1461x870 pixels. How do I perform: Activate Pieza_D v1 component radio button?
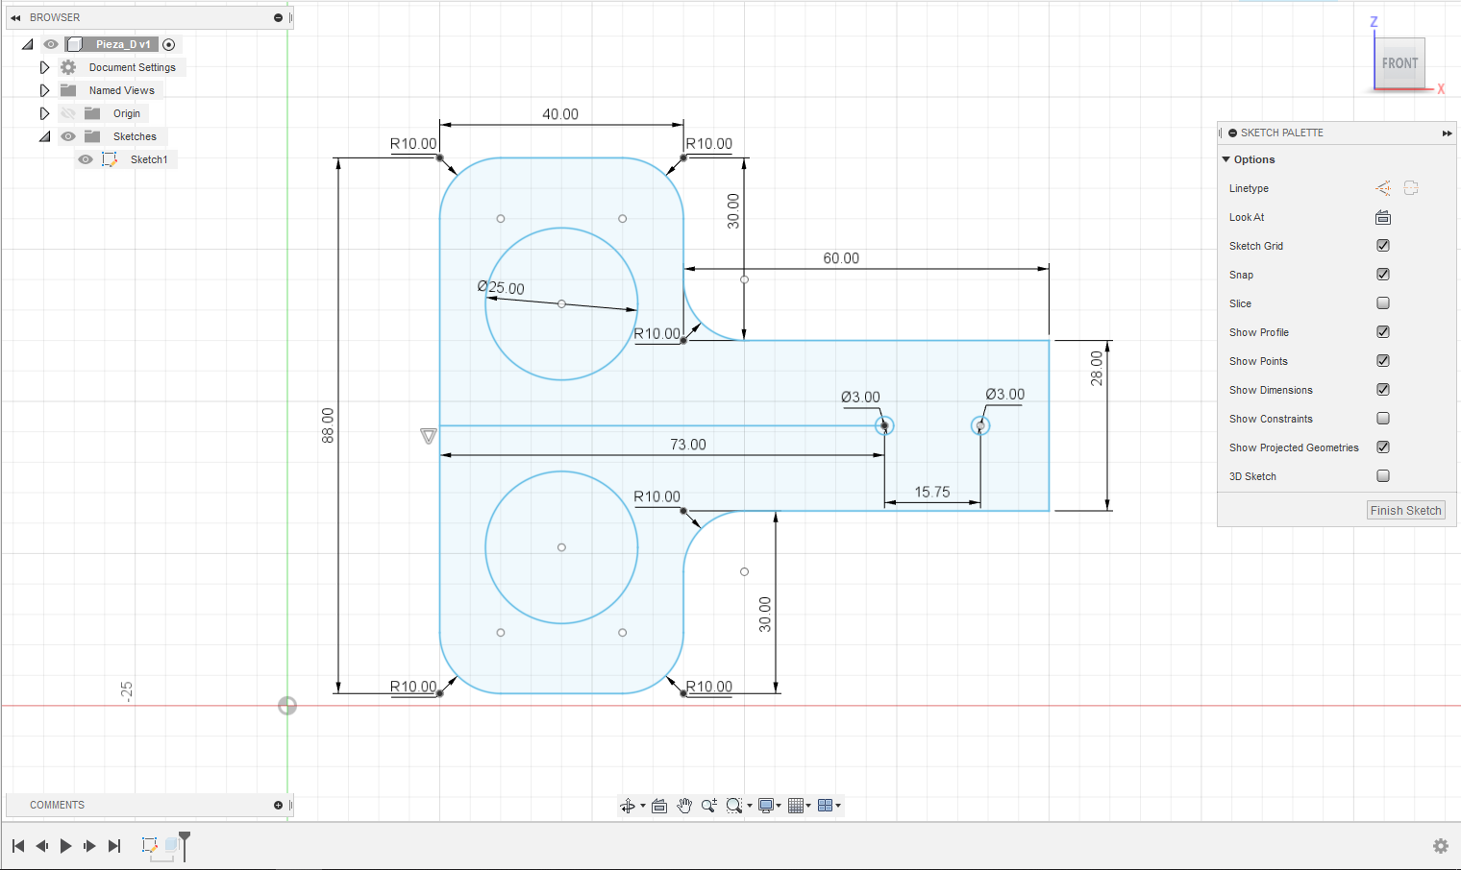pyautogui.click(x=169, y=44)
